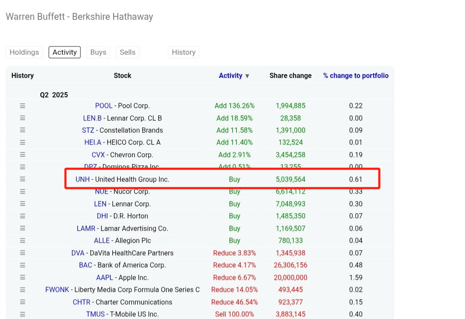Select the 'Add 136.26%' activity cell
The width and height of the screenshot is (465, 319).
[235, 106]
